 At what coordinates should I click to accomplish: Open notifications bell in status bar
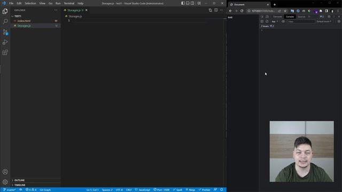point(222,190)
